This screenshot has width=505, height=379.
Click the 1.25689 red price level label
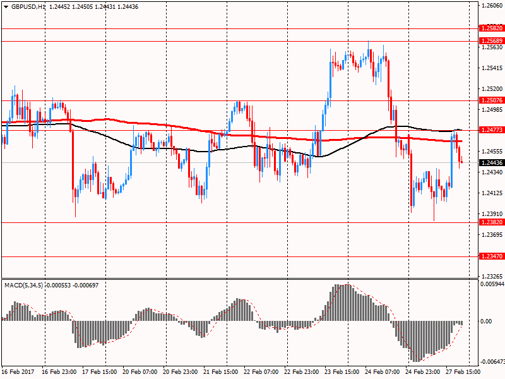492,41
